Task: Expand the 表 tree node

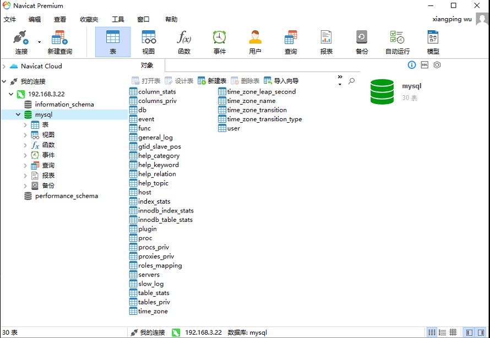Action: click(25, 125)
